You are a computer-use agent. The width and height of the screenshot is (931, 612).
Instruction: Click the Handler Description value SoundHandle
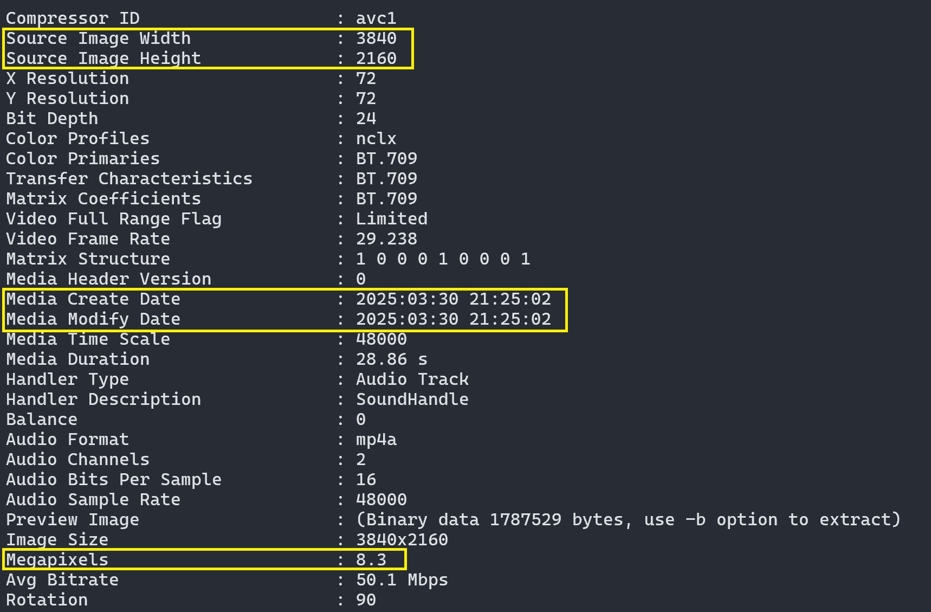412,400
